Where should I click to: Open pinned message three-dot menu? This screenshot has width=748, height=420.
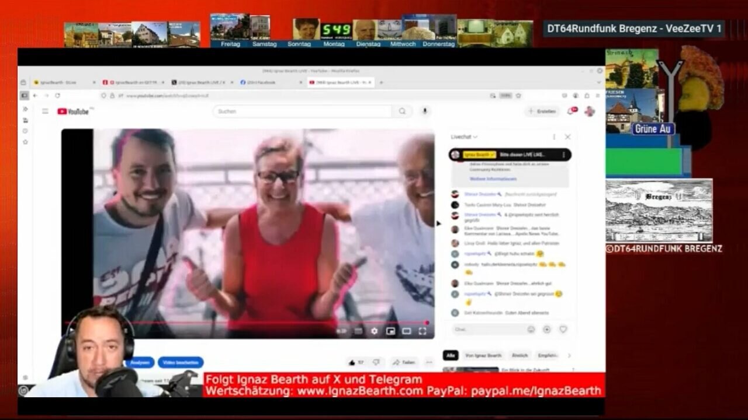[563, 155]
